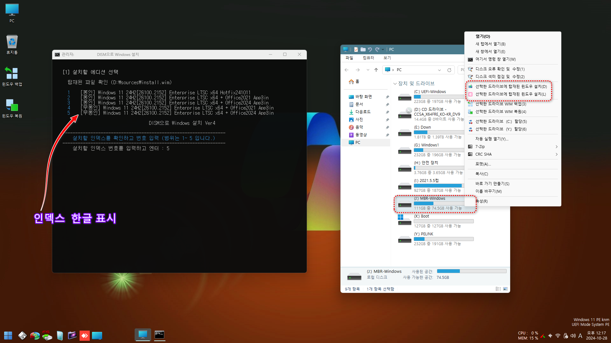Open the AnyDesk red icon in taskbar
611x343 pixels.
point(84,335)
